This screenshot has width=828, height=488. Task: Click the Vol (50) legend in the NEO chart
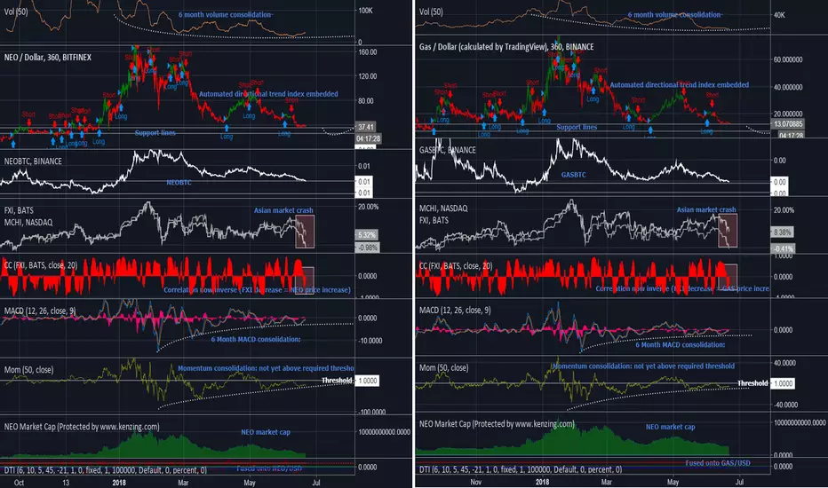tap(16, 11)
